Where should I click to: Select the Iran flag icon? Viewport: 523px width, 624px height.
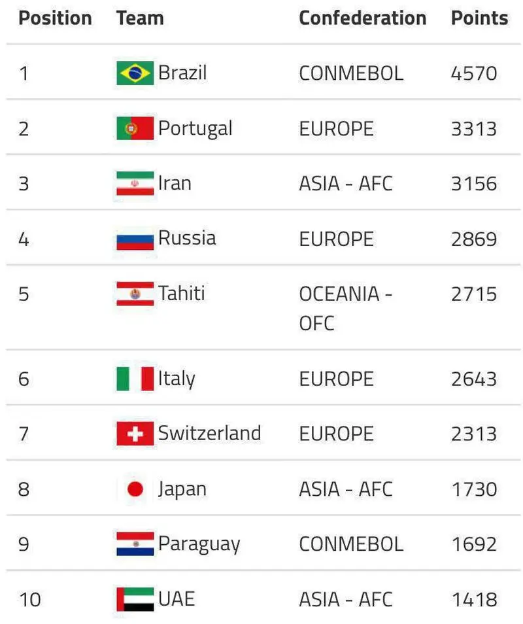coord(135,183)
